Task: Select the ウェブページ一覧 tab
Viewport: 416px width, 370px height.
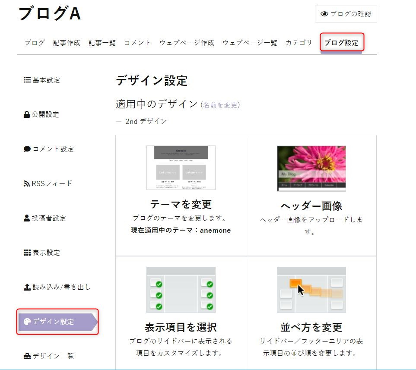Action: tap(250, 43)
